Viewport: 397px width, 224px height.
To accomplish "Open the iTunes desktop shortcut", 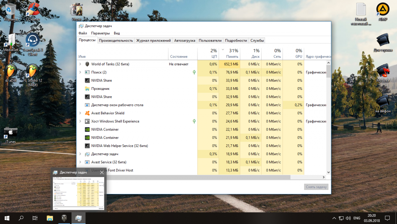I will 11,135.
